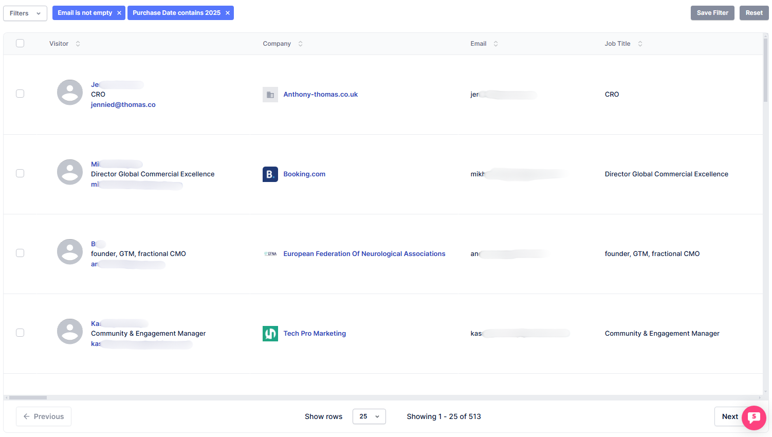Open the jennied@thomas.co email link
The width and height of the screenshot is (772, 437).
tap(123, 104)
